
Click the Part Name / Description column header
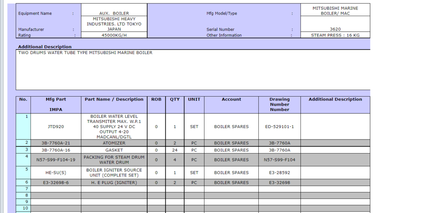pyautogui.click(x=114, y=104)
